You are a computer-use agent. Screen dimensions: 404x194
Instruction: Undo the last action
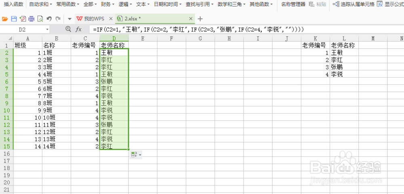49,19
